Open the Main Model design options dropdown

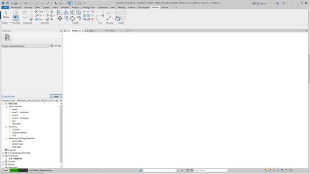point(210,170)
